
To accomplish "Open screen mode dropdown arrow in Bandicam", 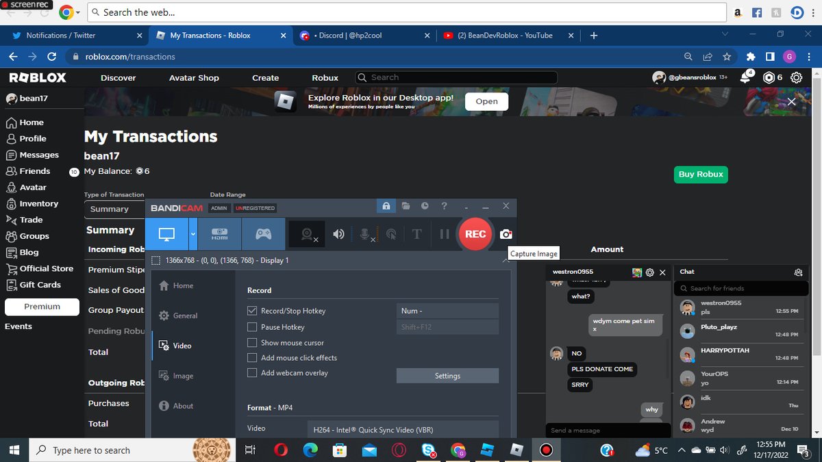I will pos(193,234).
